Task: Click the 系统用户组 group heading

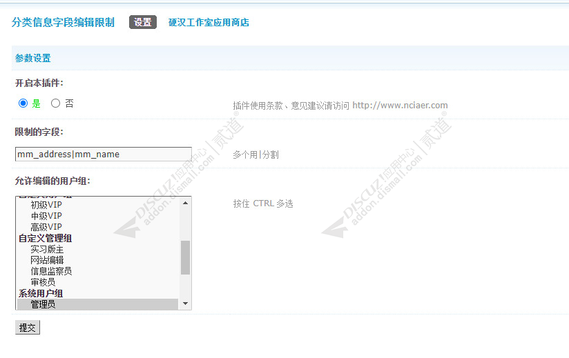Action: [x=41, y=293]
